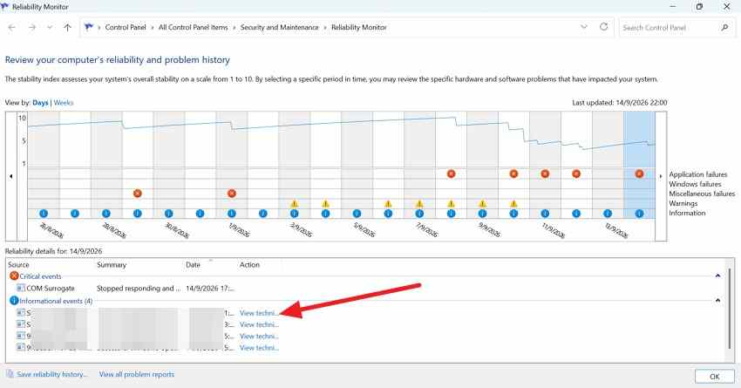Viewport: 741px width, 388px height.
Task: Collapse the Informational events group chevron
Action: point(717,300)
